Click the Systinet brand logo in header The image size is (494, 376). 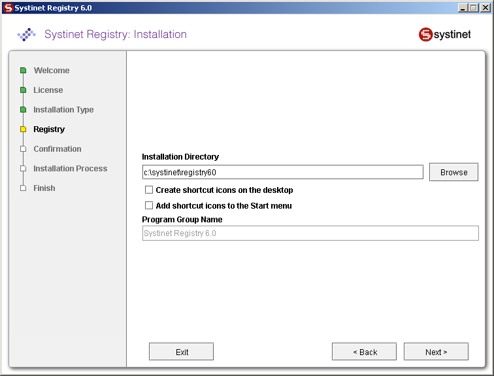pos(444,35)
